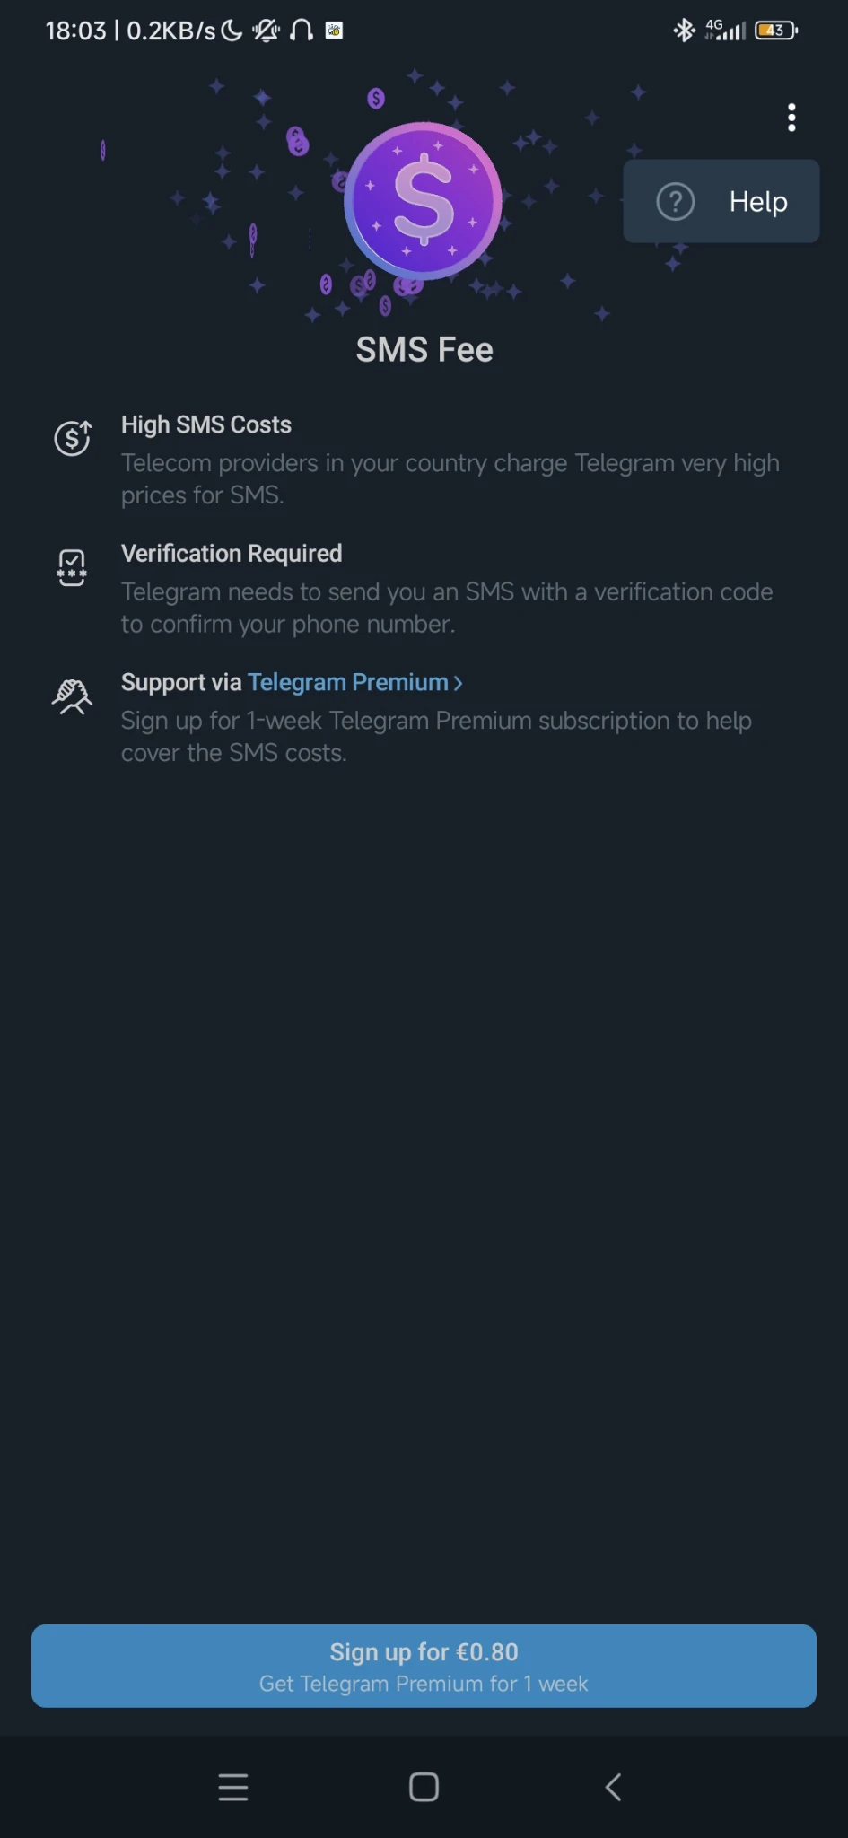Open the Telegram Premium link

coord(349,682)
